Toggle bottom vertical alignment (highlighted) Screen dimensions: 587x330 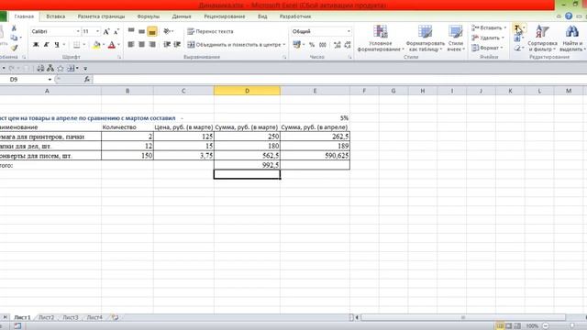152,32
